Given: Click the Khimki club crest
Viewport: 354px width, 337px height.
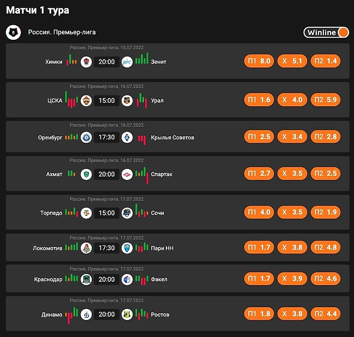Looking at the screenshot, I should (86, 61).
